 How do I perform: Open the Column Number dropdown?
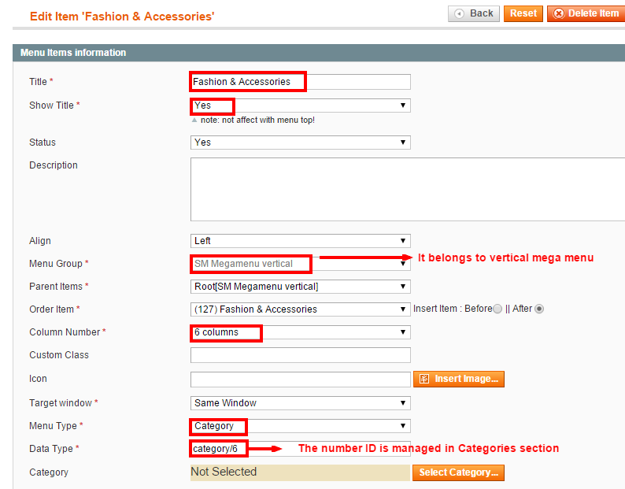(300, 332)
